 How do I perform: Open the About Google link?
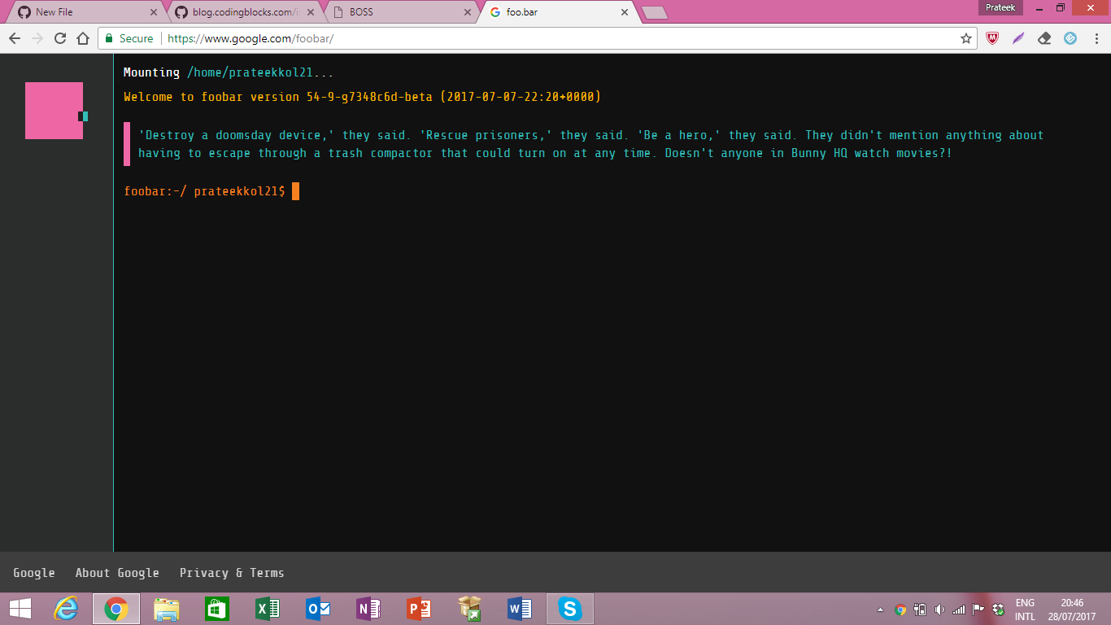pos(117,573)
